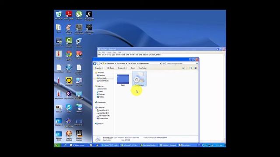
Task: Open recent locations dropdown beside nav arrows
Action: tap(101, 64)
